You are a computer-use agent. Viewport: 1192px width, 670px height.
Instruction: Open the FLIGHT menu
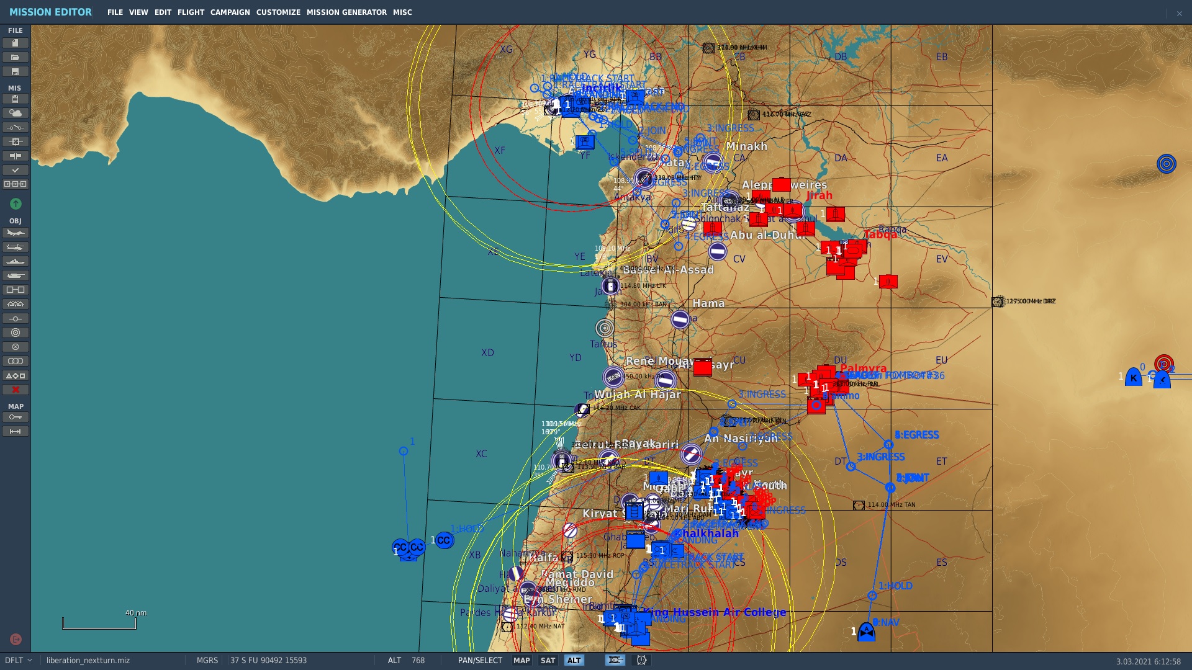(x=191, y=12)
